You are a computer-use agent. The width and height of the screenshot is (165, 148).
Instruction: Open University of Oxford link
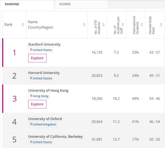pos(45,119)
